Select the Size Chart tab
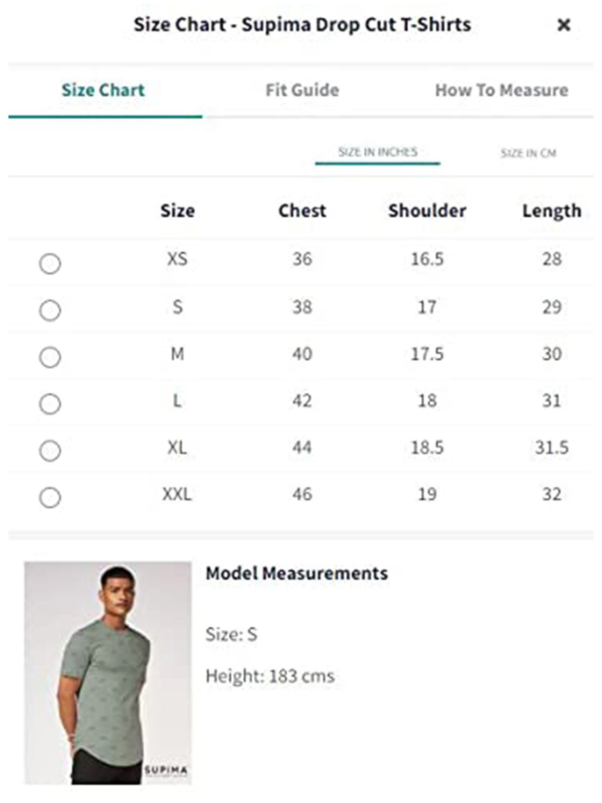The image size is (602, 803). [103, 90]
